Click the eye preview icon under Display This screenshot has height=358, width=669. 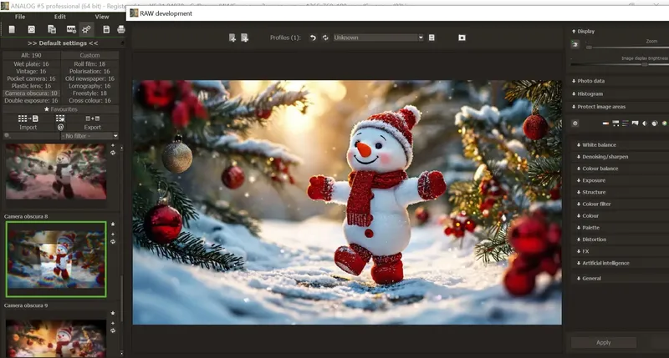(575, 44)
